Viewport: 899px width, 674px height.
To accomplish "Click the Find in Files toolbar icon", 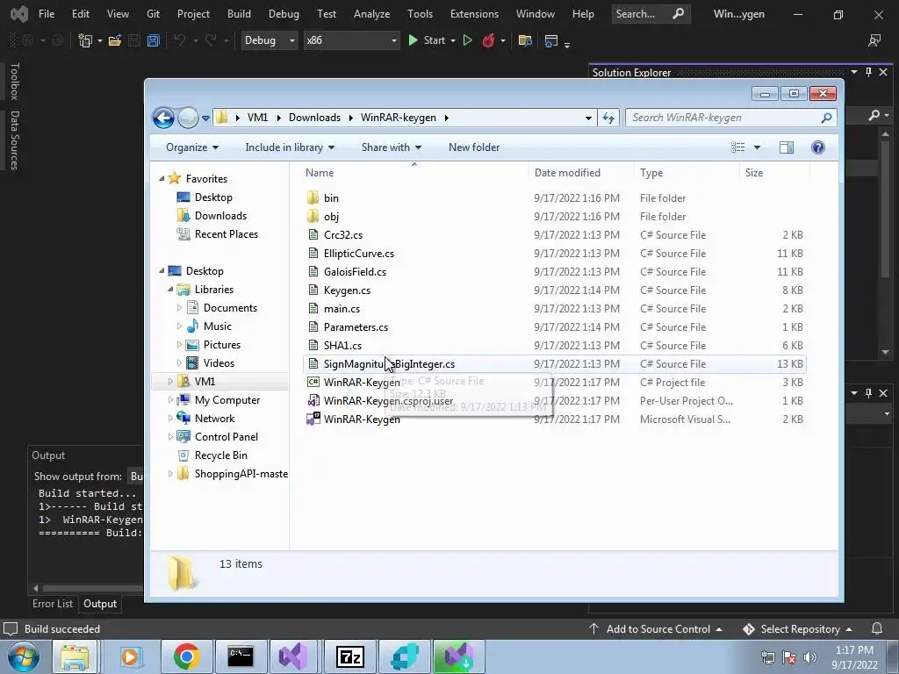I will tap(525, 40).
